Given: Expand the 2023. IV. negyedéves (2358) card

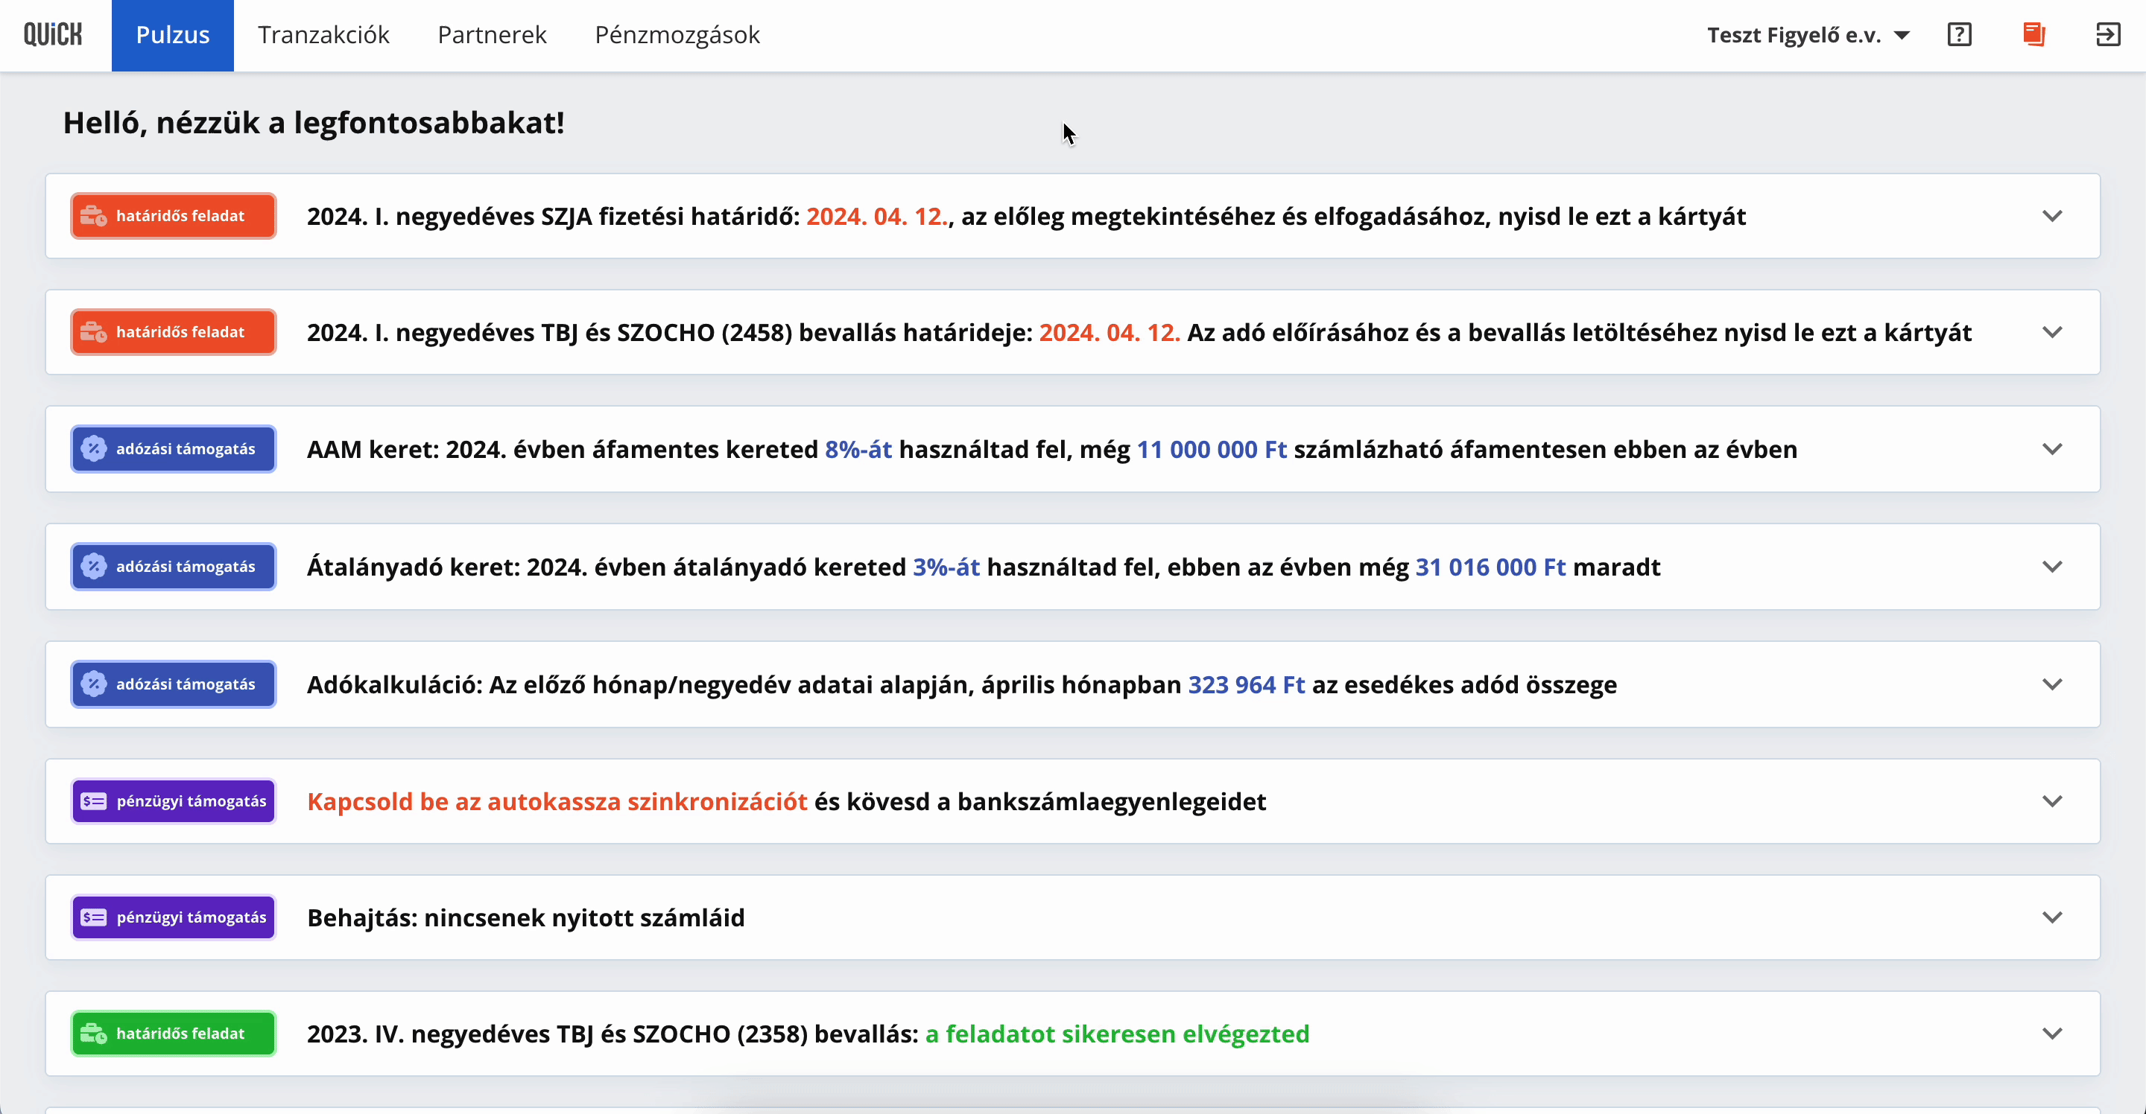Looking at the screenshot, I should click(x=2053, y=1034).
